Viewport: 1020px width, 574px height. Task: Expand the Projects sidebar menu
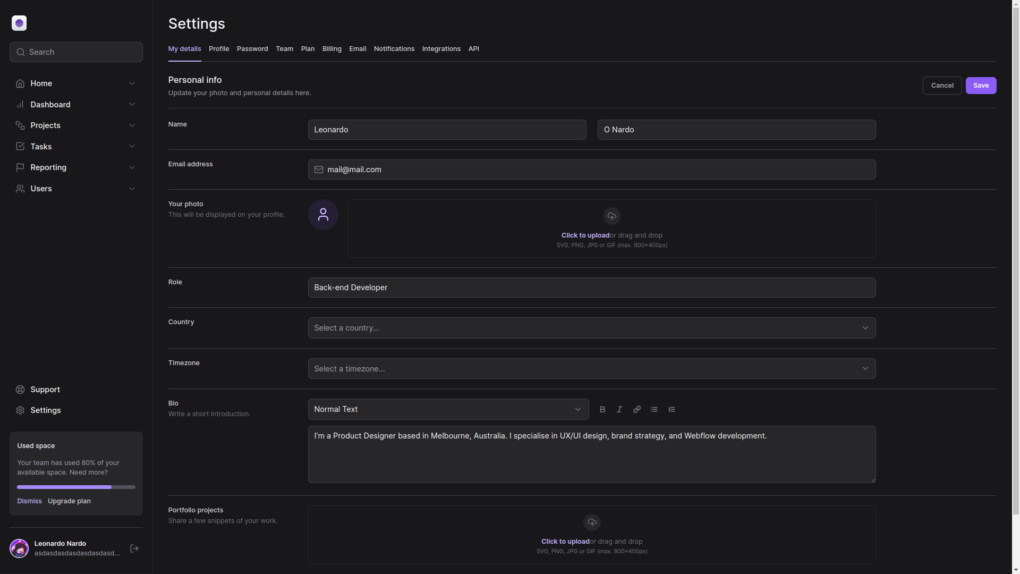tap(76, 125)
